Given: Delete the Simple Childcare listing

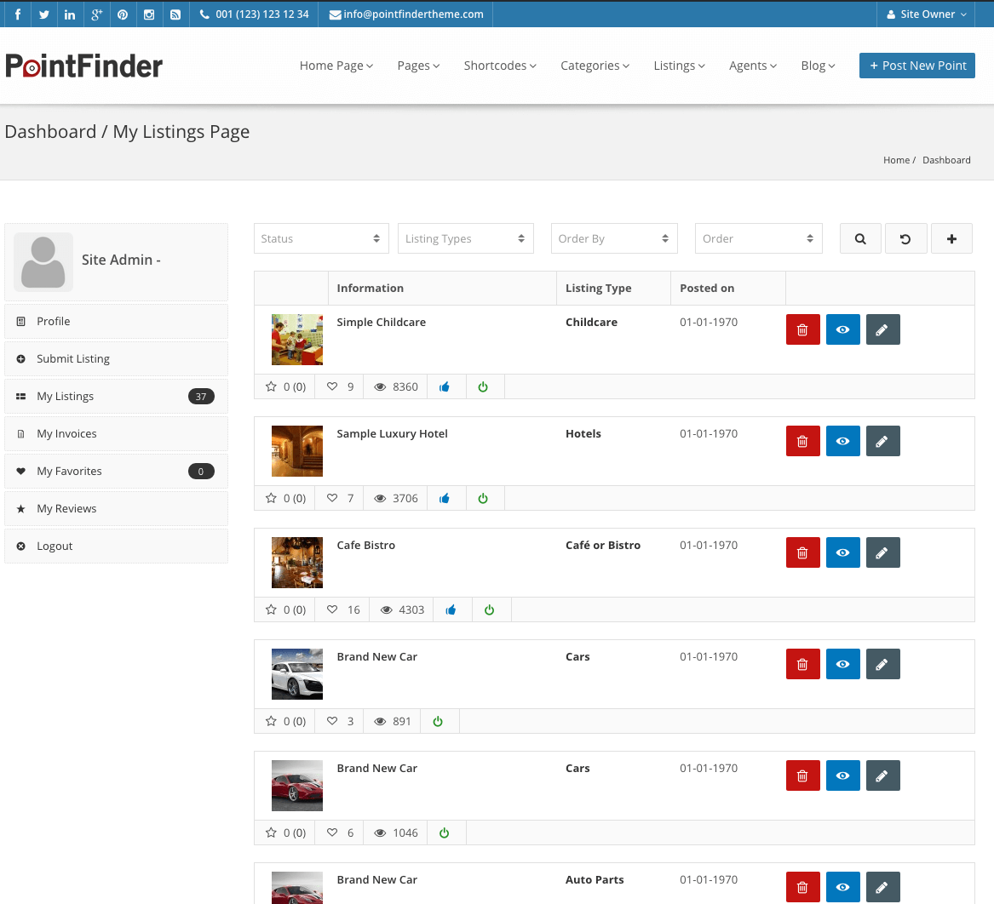Looking at the screenshot, I should (802, 329).
